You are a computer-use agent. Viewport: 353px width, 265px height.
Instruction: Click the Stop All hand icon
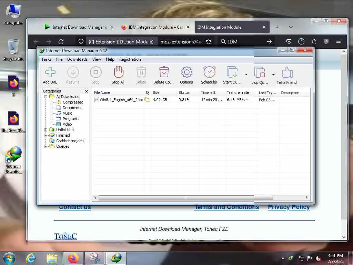[x=119, y=72]
